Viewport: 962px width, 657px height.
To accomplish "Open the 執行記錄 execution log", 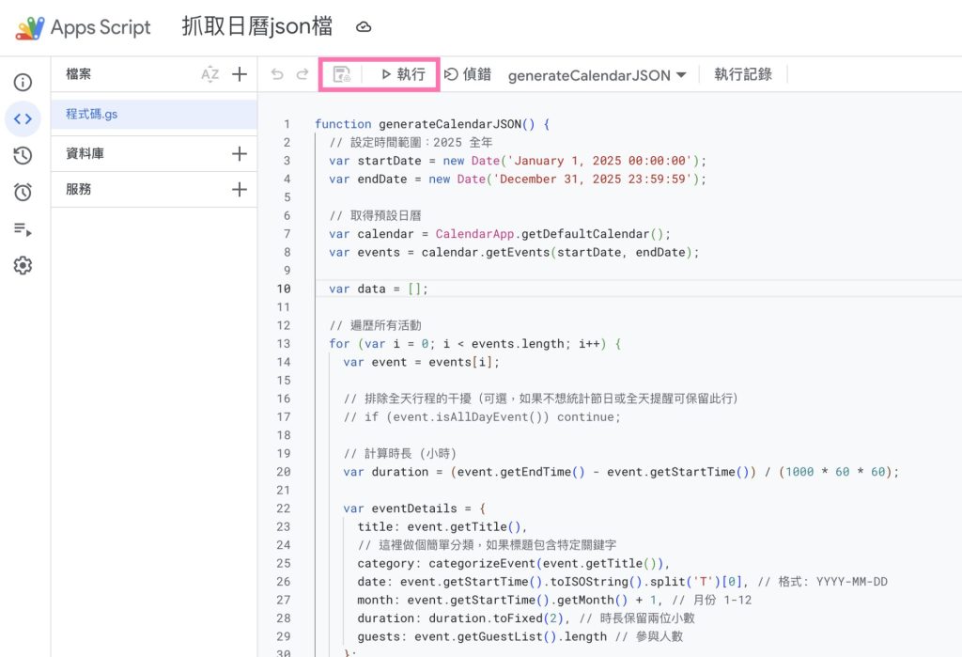I will click(742, 74).
